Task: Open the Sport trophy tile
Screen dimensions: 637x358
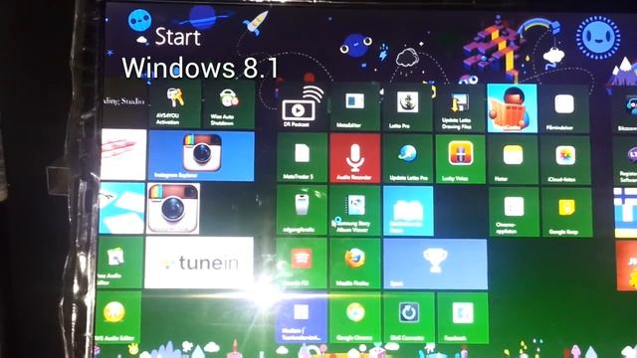Action: tap(435, 265)
